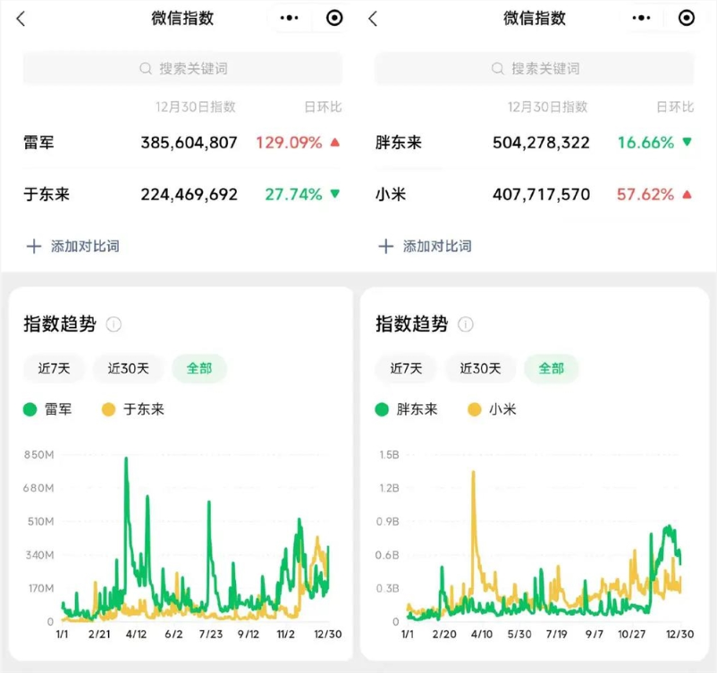Open the 指数趋势 info icon on right chart
The width and height of the screenshot is (717, 673).
tap(466, 324)
